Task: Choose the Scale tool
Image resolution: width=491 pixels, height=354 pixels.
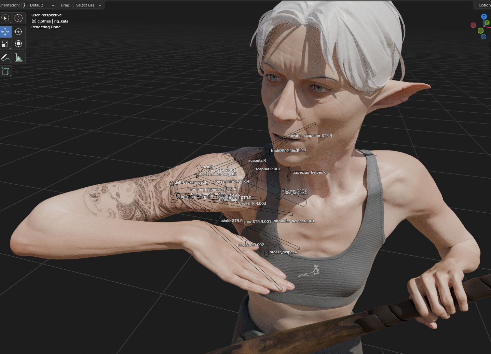Action: pyautogui.click(x=5, y=44)
